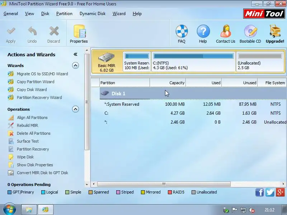
Task: Select the 2.46 GB Unallocated row
Action: [193, 122]
